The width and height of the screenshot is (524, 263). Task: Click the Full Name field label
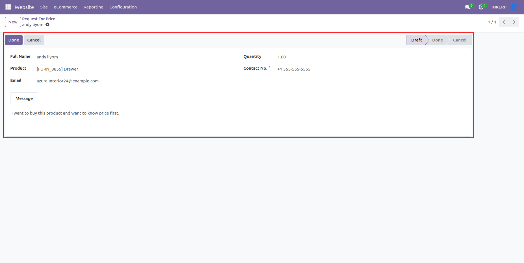tap(20, 56)
